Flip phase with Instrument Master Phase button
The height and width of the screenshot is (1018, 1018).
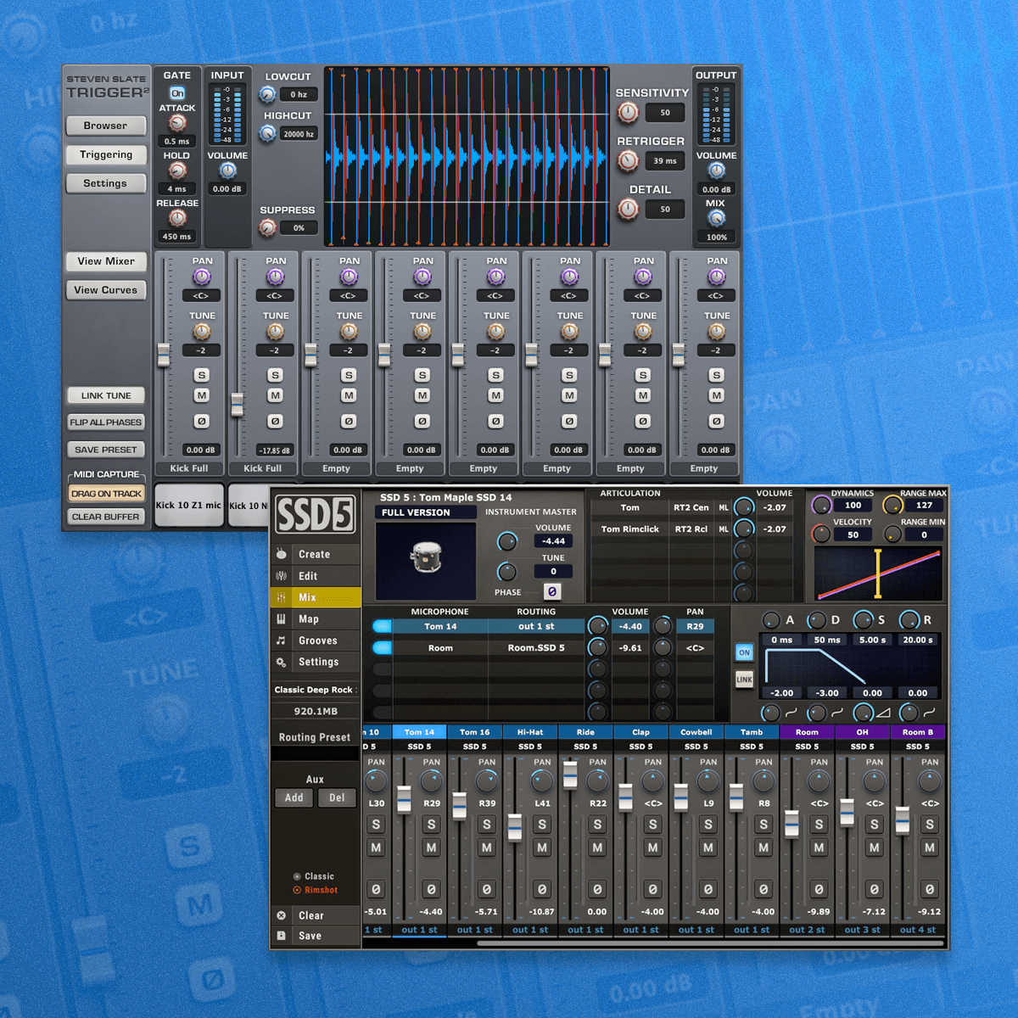(x=552, y=591)
